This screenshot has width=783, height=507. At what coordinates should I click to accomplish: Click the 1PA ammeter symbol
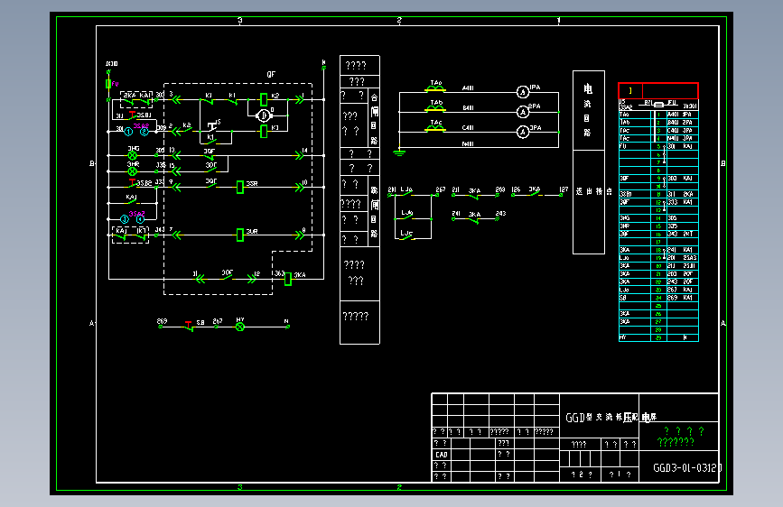[x=522, y=92]
